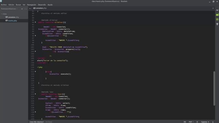Click the conexion.php tab title above editor

pos(41,8)
